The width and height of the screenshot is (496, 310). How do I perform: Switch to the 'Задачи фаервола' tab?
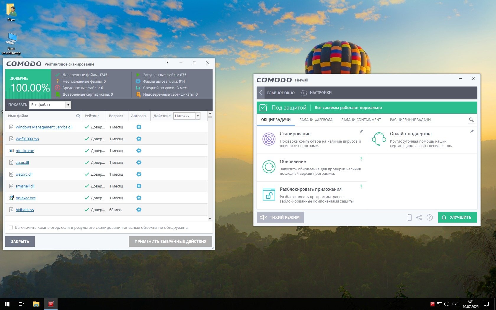(x=316, y=120)
